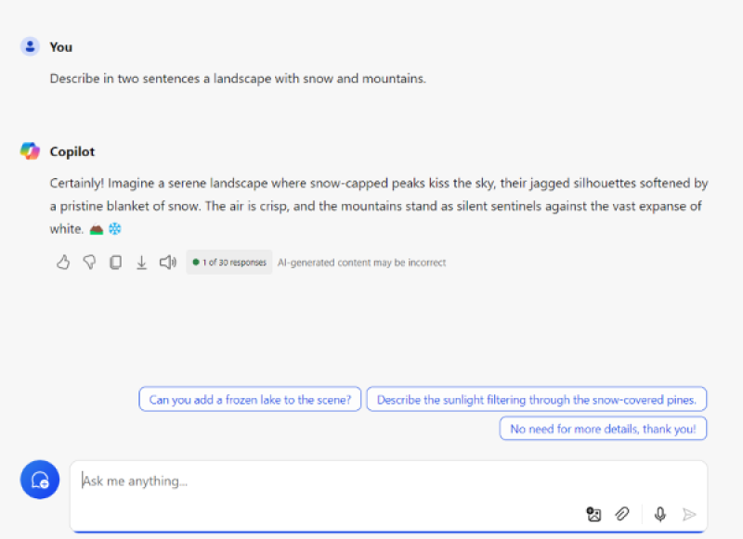Select "Can you add a frozen lake" suggestion
Viewport: 743px width, 539px height.
(250, 400)
